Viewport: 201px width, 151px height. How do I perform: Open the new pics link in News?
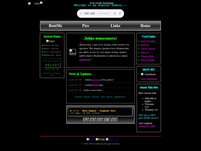[96, 80]
